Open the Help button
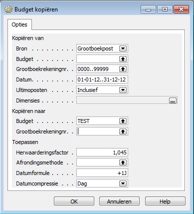Screen dimensions: 194x214 pyautogui.click(x=165, y=201)
